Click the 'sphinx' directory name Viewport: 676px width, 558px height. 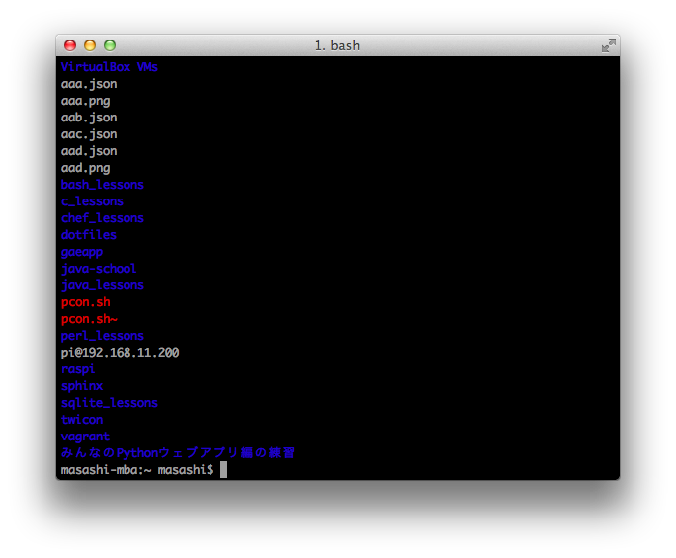pos(82,386)
